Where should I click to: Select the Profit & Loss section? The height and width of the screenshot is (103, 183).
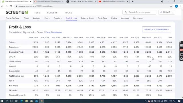tap(71, 18)
